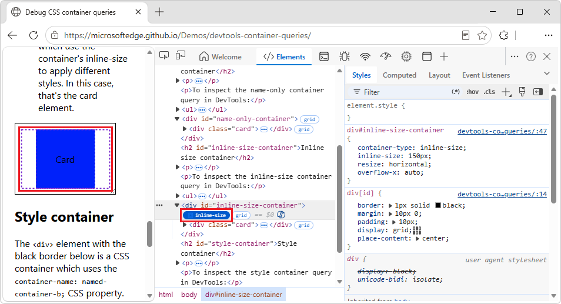
Task: Close the Debug CSS container queries tab
Action: [x=138, y=12]
